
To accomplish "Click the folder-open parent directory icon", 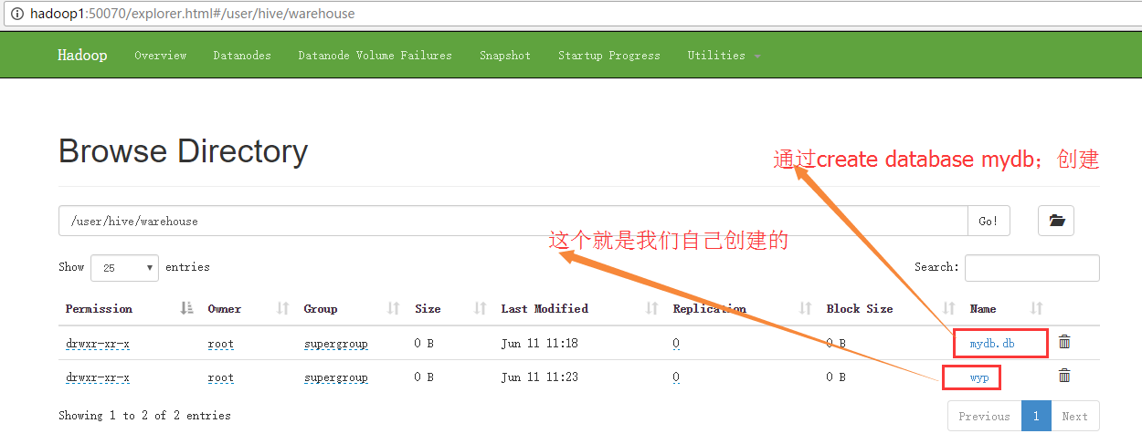I will point(1056,221).
